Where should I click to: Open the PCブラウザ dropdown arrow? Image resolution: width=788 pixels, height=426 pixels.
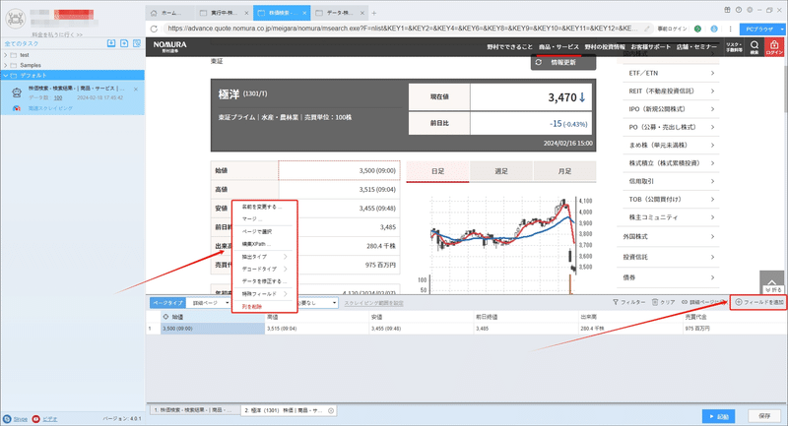point(782,30)
